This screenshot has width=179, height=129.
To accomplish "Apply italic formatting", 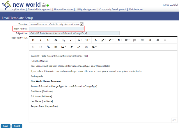I will (x=41, y=40).
